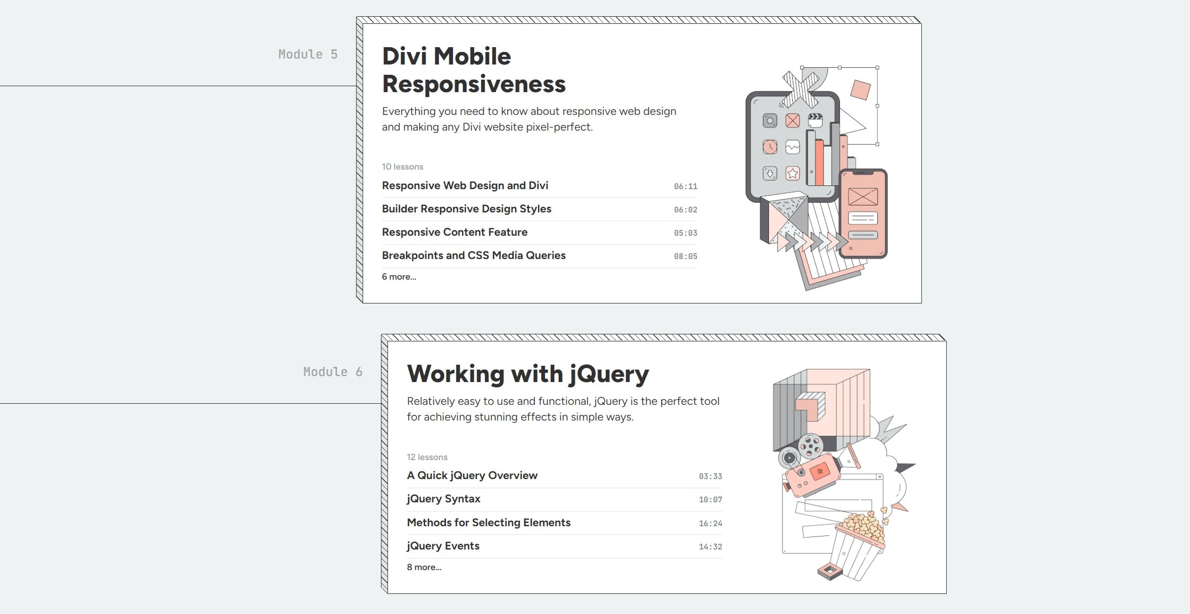This screenshot has height=614, width=1190.
Task: Open lesson Methods for Selecting Elements
Action: point(489,522)
